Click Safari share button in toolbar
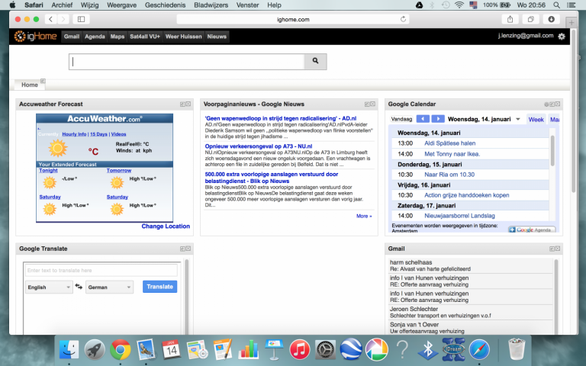 (510, 18)
